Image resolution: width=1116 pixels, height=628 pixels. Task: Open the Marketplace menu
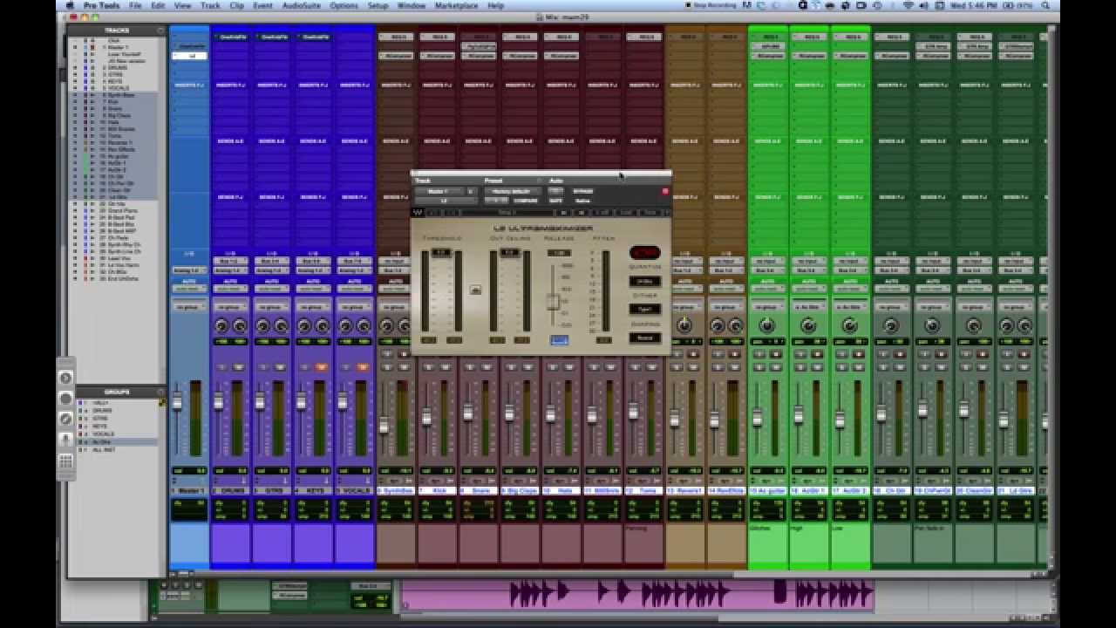(456, 5)
